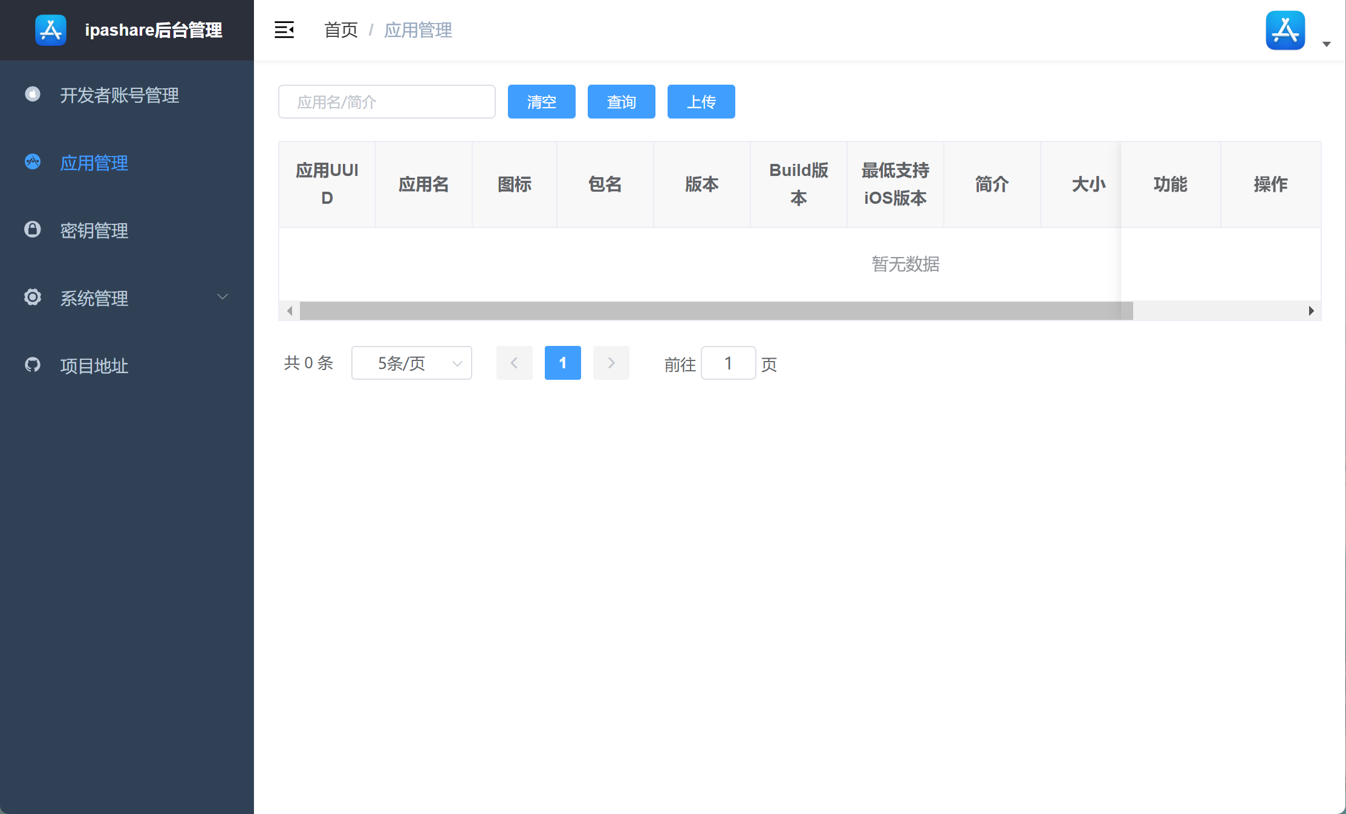The image size is (1346, 814).
Task: Click the scrollbar left arrow
Action: click(290, 311)
